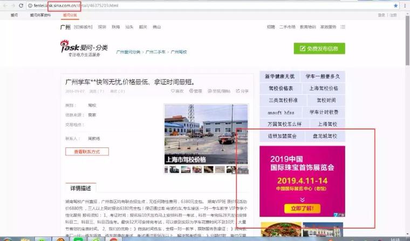Go to 广州二手车 breadcrumb
The width and height of the screenshot is (410, 241).
[155, 52]
